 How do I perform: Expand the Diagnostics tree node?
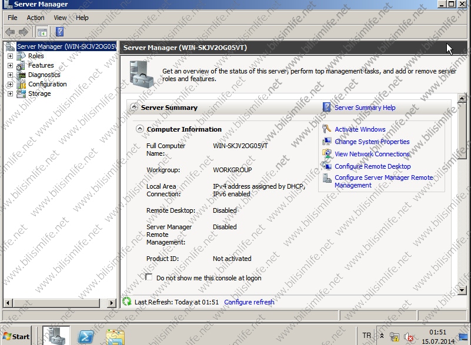[x=10, y=75]
